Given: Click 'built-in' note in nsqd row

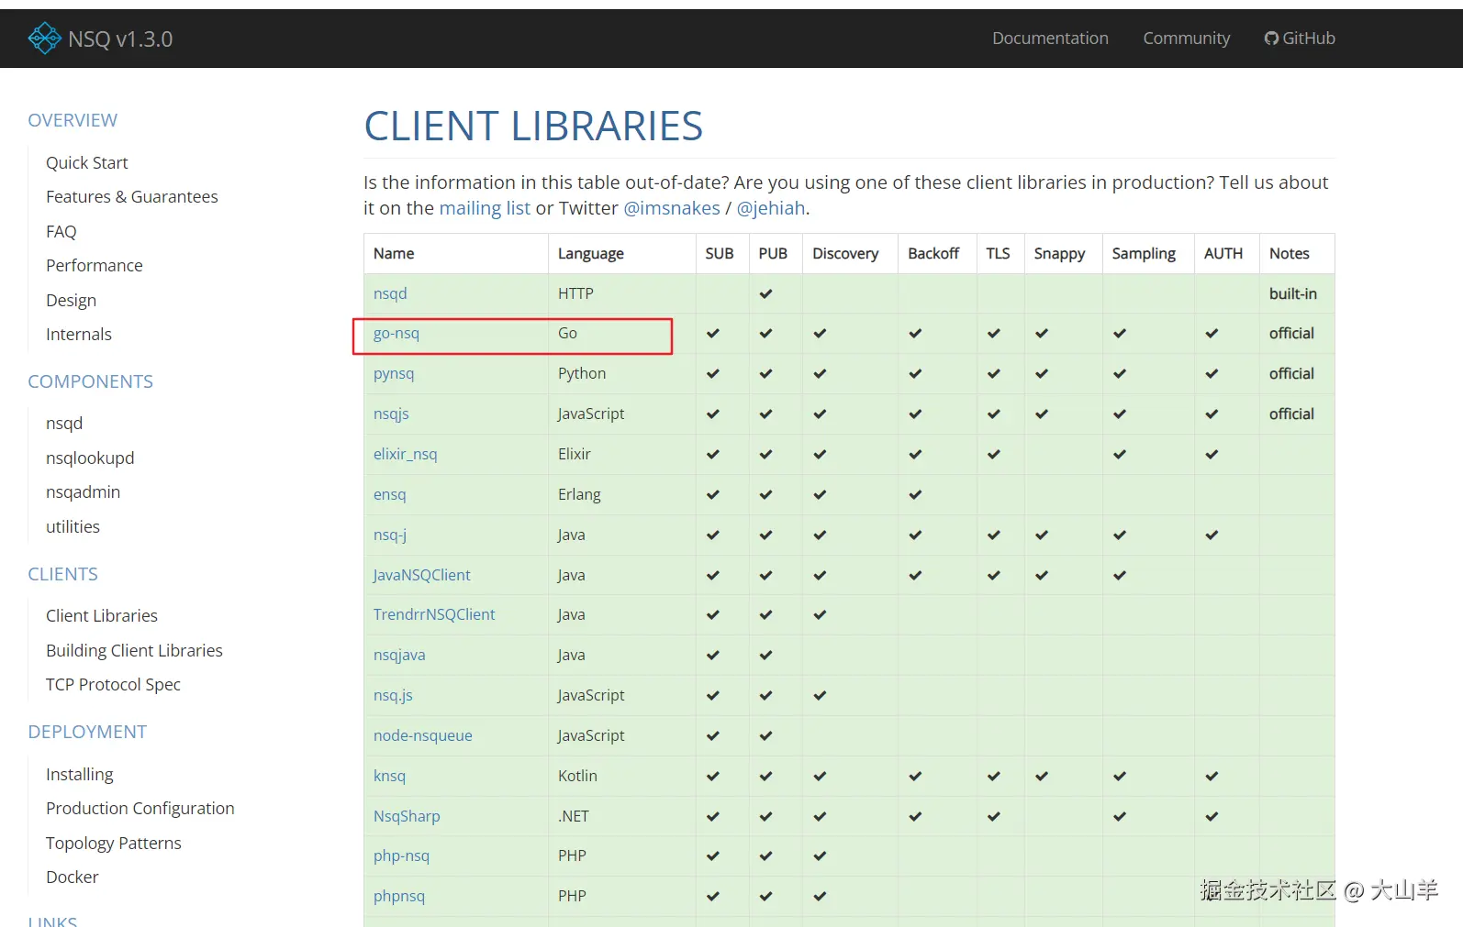Looking at the screenshot, I should 1293,293.
